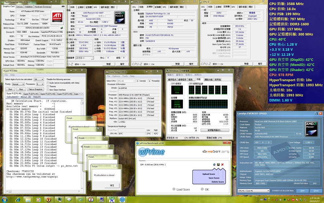Open ATI Catalyst red tray icon
Screen dimensions: 324x203
[x=293, y=200]
